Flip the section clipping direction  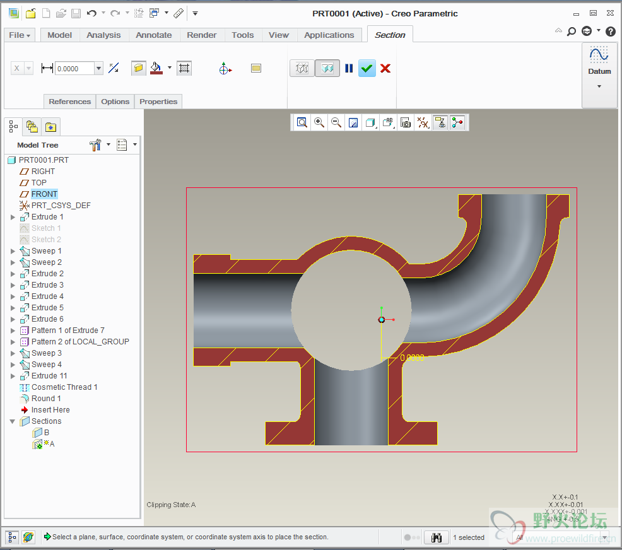coord(114,68)
